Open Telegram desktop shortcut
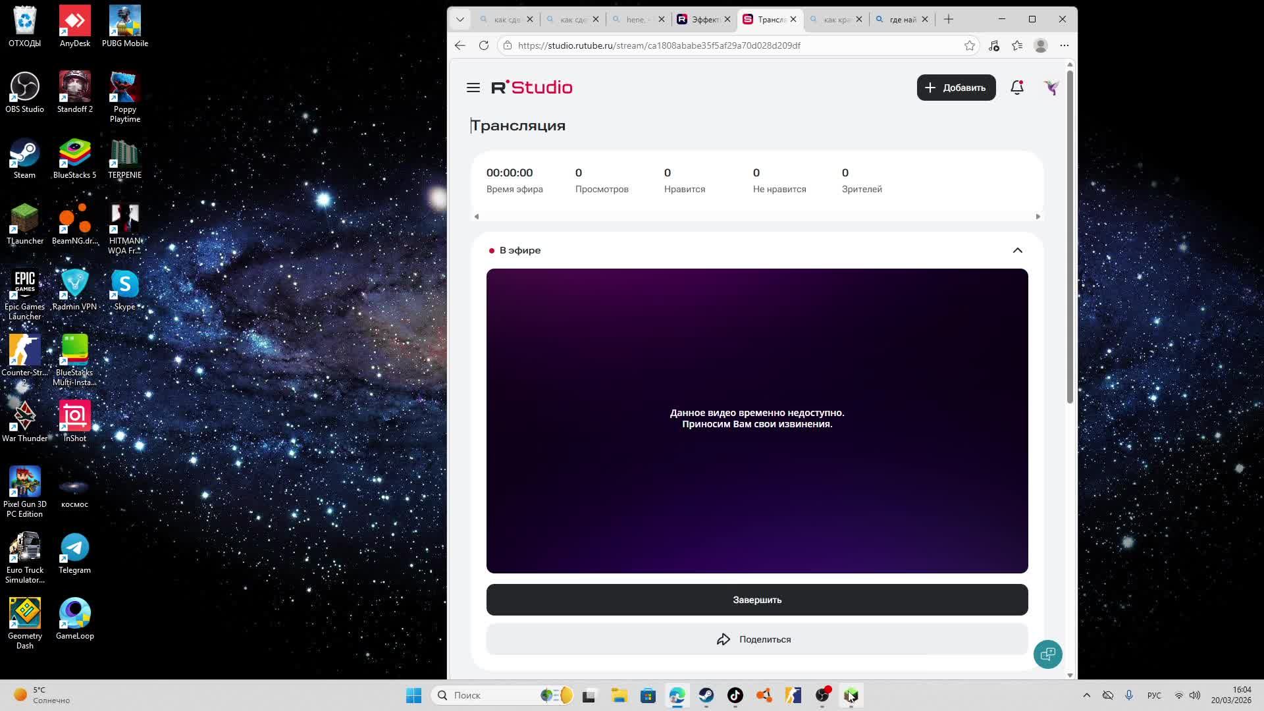The image size is (1264, 711). tap(74, 554)
